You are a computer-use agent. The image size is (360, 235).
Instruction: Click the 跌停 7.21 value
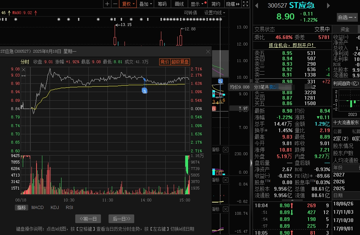[x=325, y=150]
